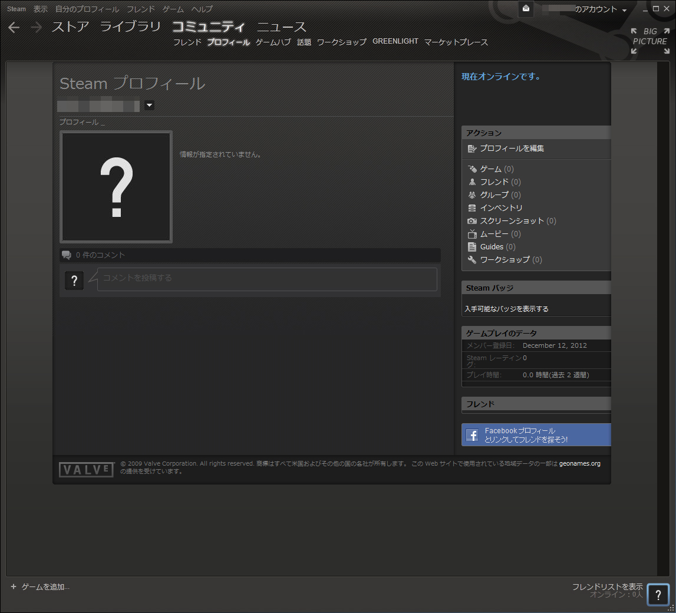Click the Facebook logo icon
This screenshot has width=676, height=613.
pyautogui.click(x=472, y=435)
